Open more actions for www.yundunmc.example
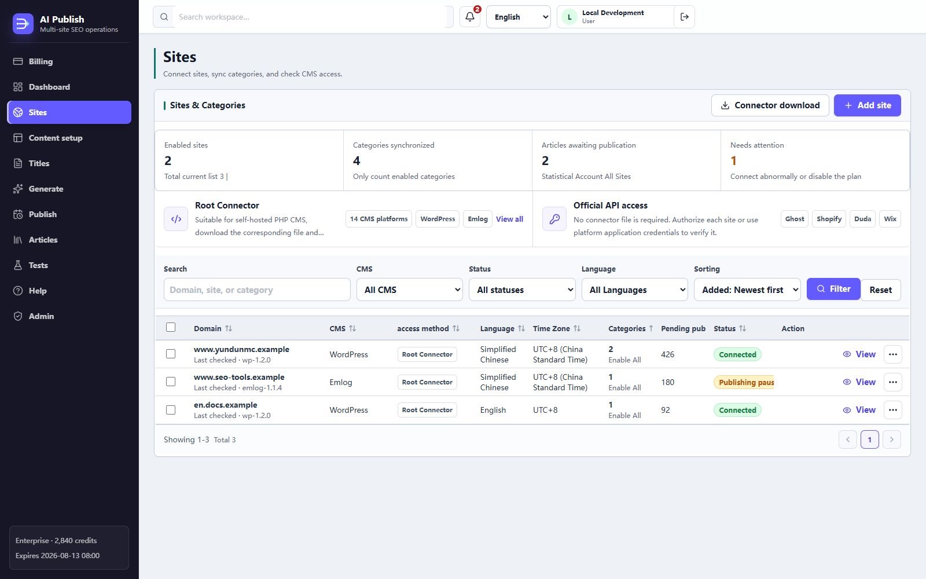This screenshot has width=926, height=579. 893,354
